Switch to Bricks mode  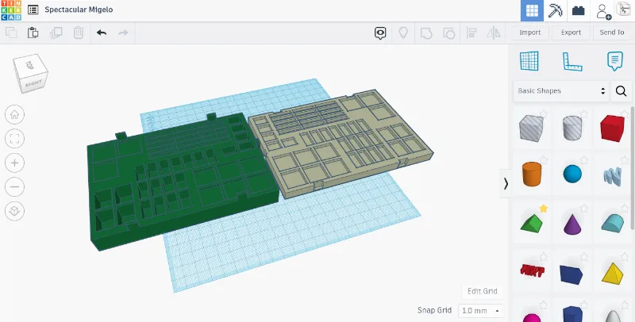tap(579, 10)
